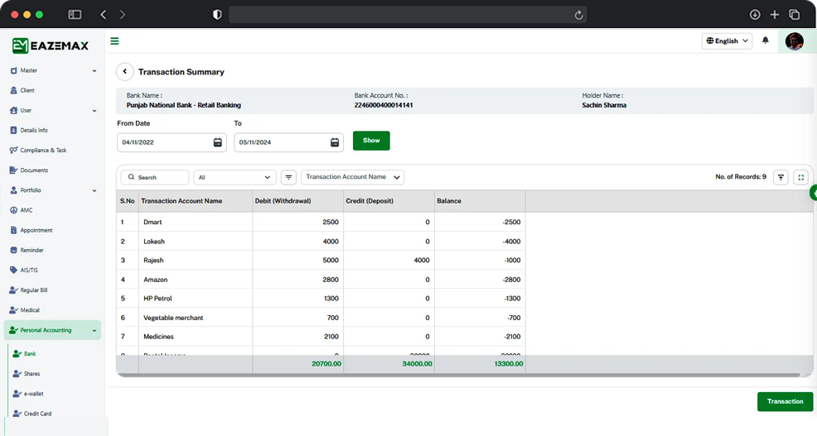Open the user profile avatar
817x436 pixels.
(794, 41)
